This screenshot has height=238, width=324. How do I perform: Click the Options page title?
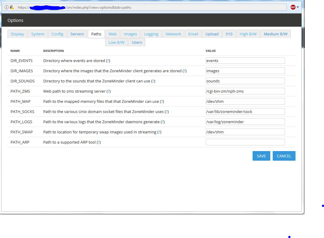pos(16,20)
